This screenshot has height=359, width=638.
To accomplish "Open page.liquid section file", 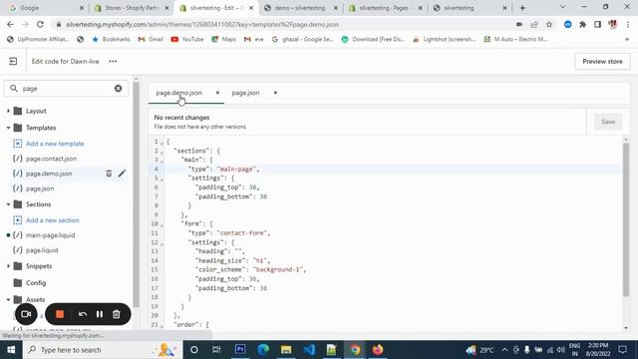I will [42, 250].
